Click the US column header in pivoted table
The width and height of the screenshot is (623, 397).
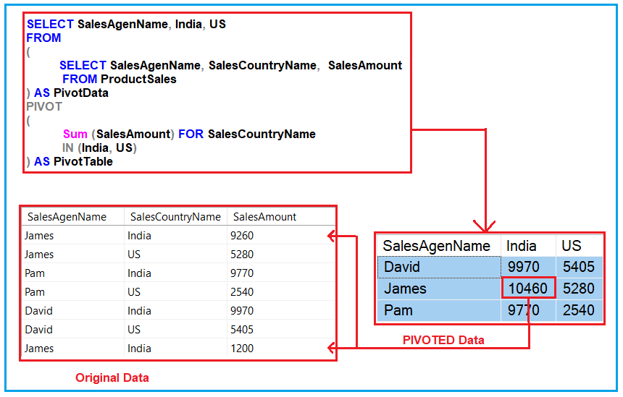572,246
